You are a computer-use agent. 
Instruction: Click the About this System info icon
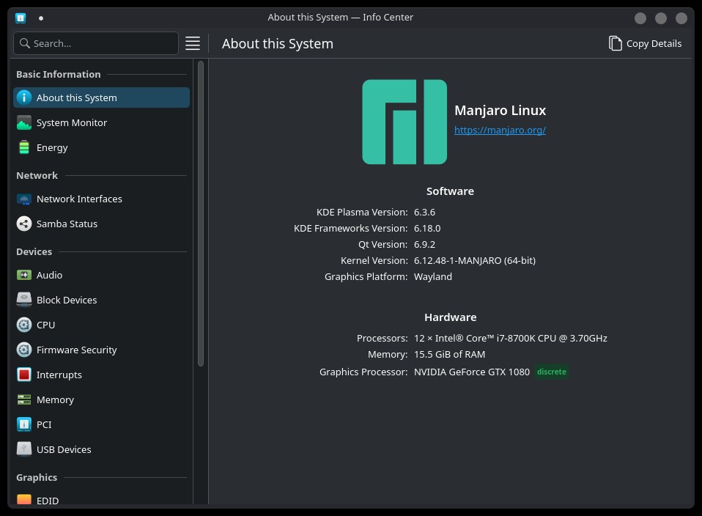24,97
